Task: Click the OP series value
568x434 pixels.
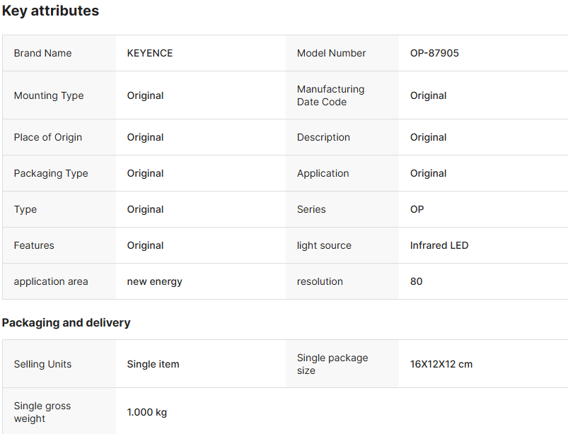Action: [417, 209]
